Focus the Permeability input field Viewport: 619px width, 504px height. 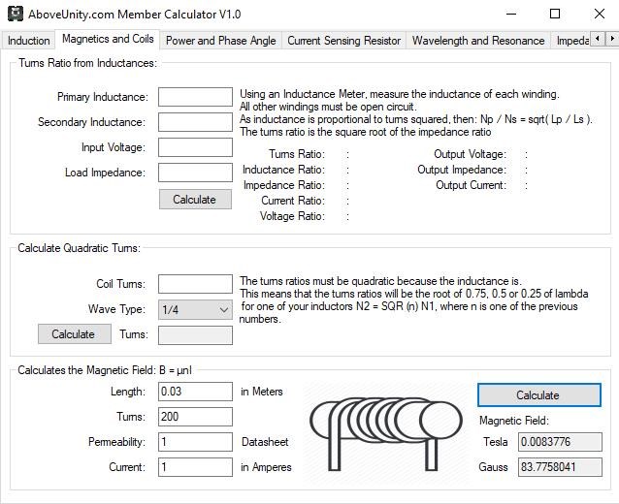click(195, 442)
